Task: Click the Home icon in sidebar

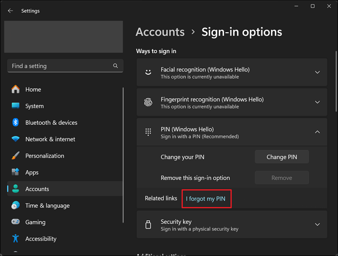Action: [16, 89]
